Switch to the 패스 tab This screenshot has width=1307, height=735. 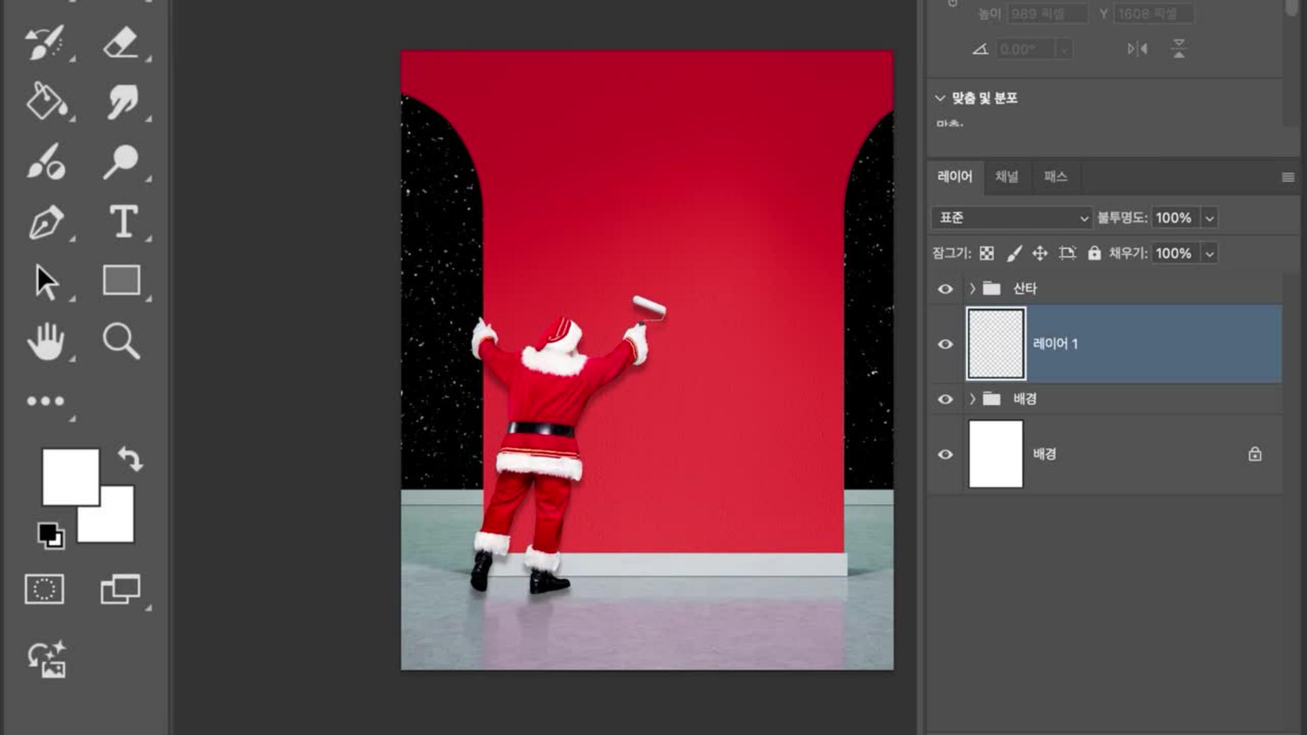tap(1055, 177)
